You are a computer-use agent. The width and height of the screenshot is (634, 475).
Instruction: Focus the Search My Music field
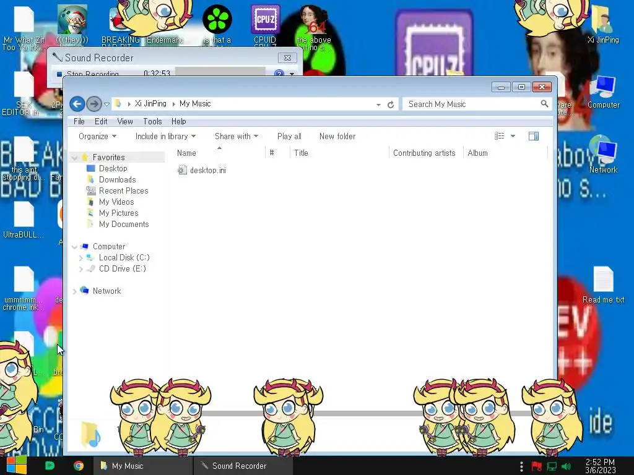coord(472,104)
